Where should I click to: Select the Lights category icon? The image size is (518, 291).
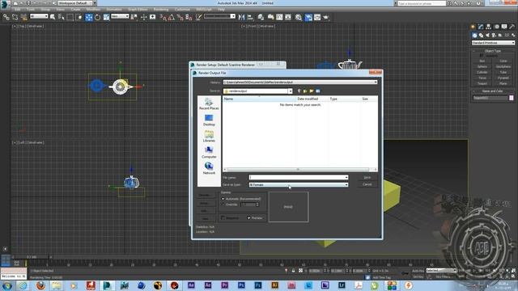(487, 36)
